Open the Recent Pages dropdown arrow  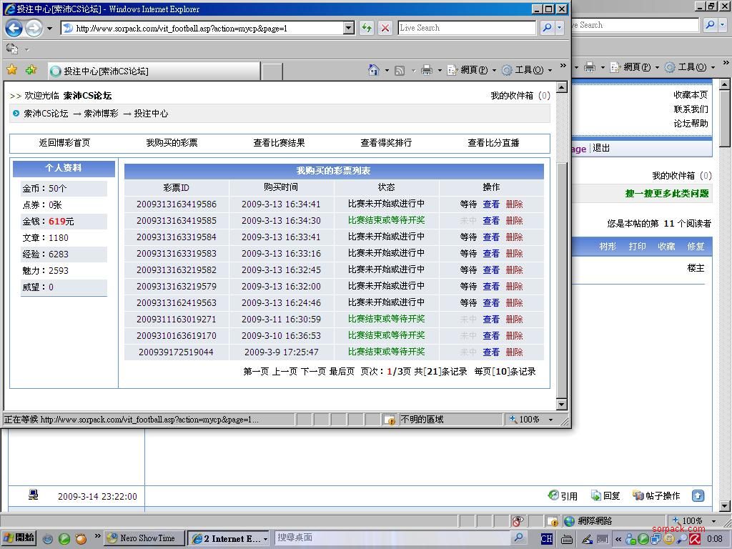pos(49,29)
